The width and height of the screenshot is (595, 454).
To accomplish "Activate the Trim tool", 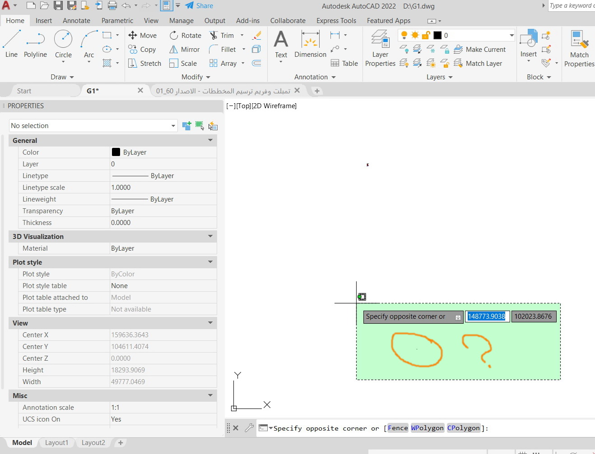I will [x=224, y=35].
